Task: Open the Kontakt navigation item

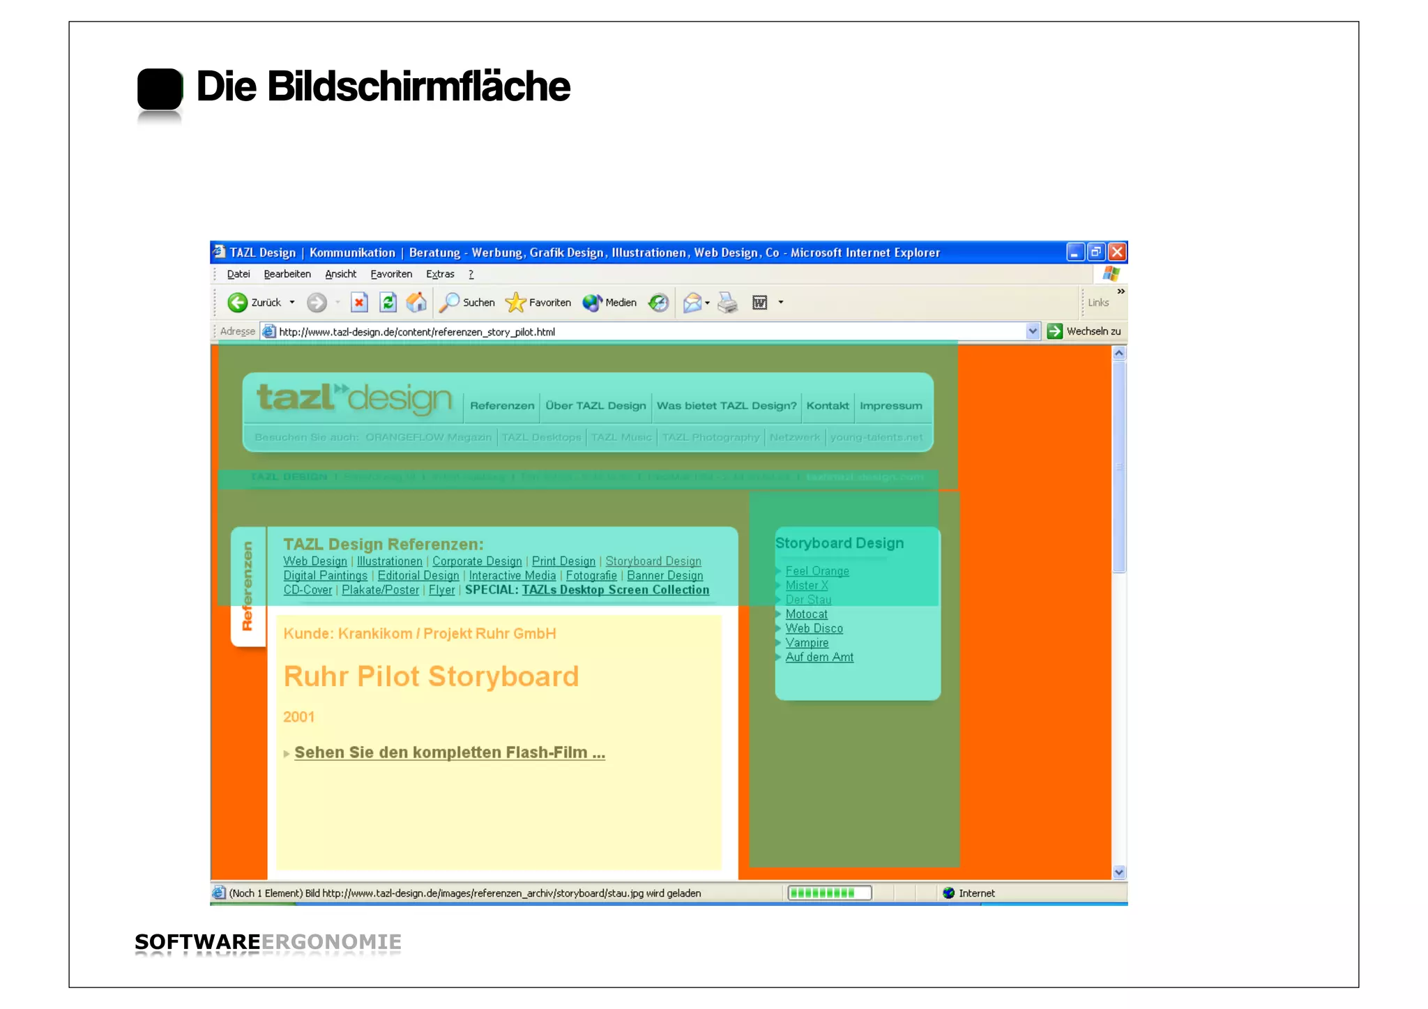Action: (x=828, y=406)
